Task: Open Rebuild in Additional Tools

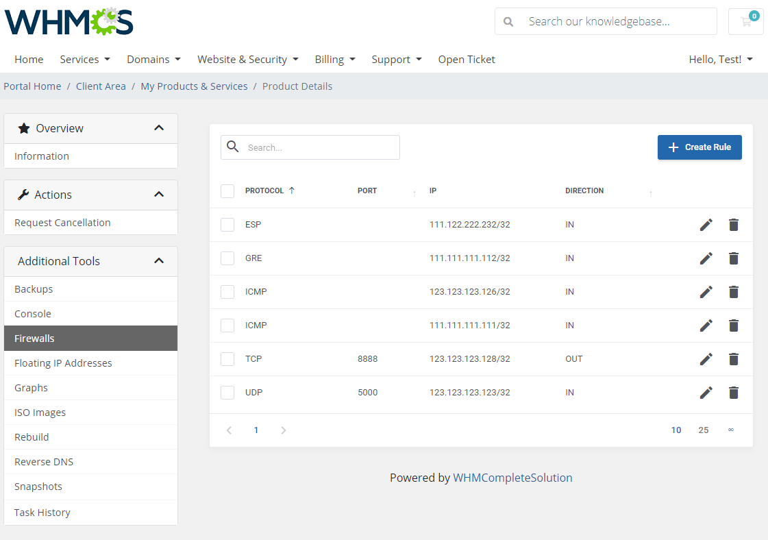Action: [90, 437]
